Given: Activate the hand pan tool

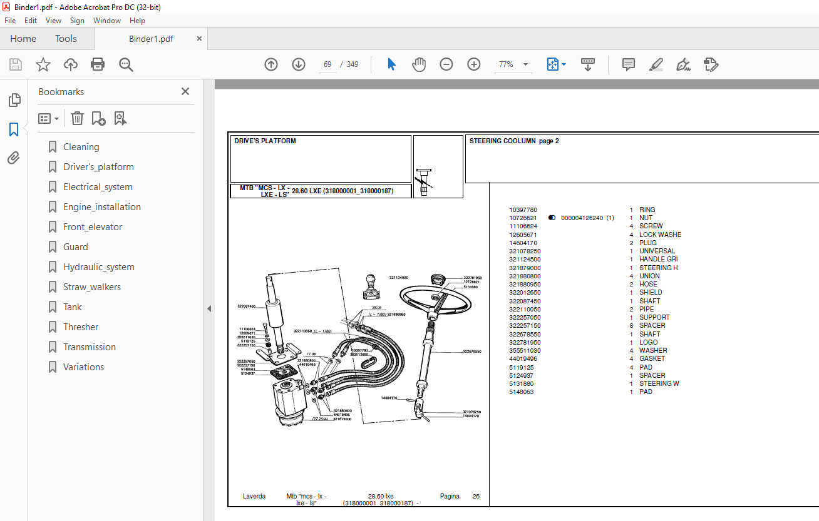Looking at the screenshot, I should click(x=419, y=64).
